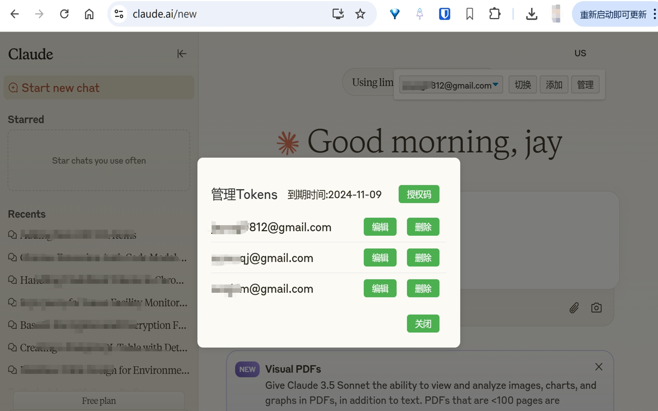Edit the m@gmail.com token
Screen dimensions: 658x411
(x=380, y=289)
